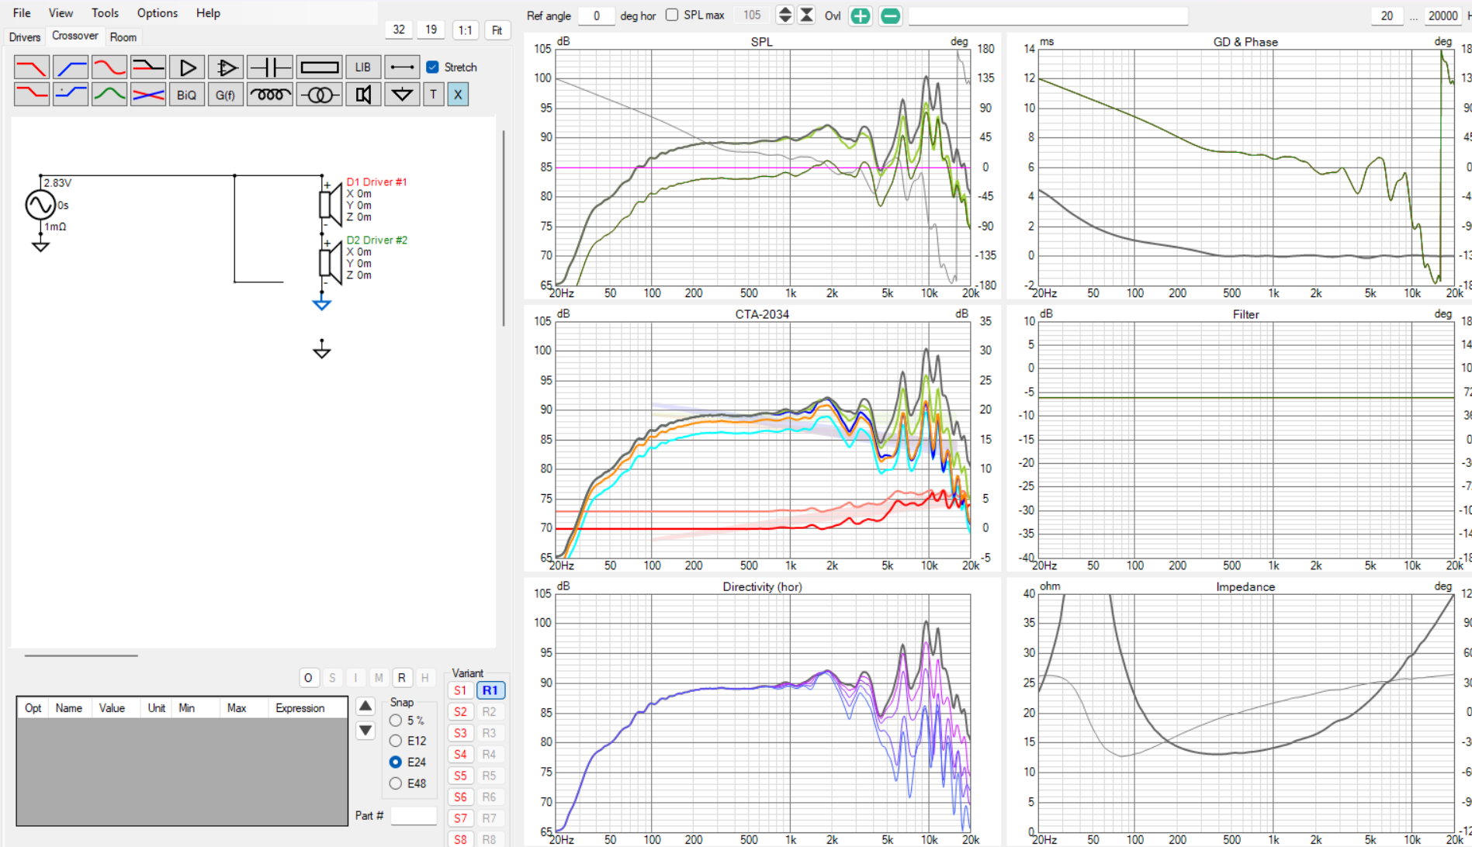Open the Help menu

tap(208, 13)
